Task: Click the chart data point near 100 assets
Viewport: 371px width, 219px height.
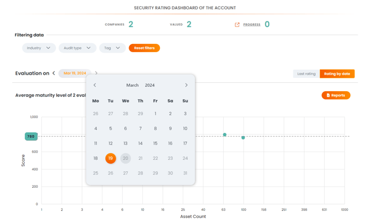Action: pos(243,138)
